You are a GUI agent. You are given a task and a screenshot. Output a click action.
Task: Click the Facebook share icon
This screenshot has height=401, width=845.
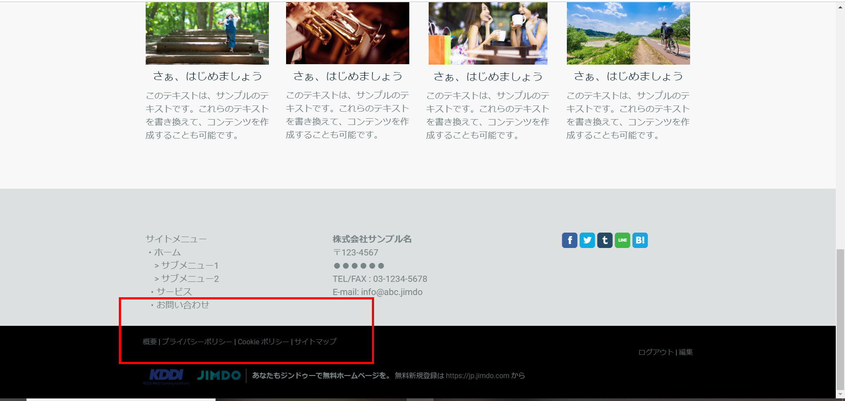click(x=569, y=240)
